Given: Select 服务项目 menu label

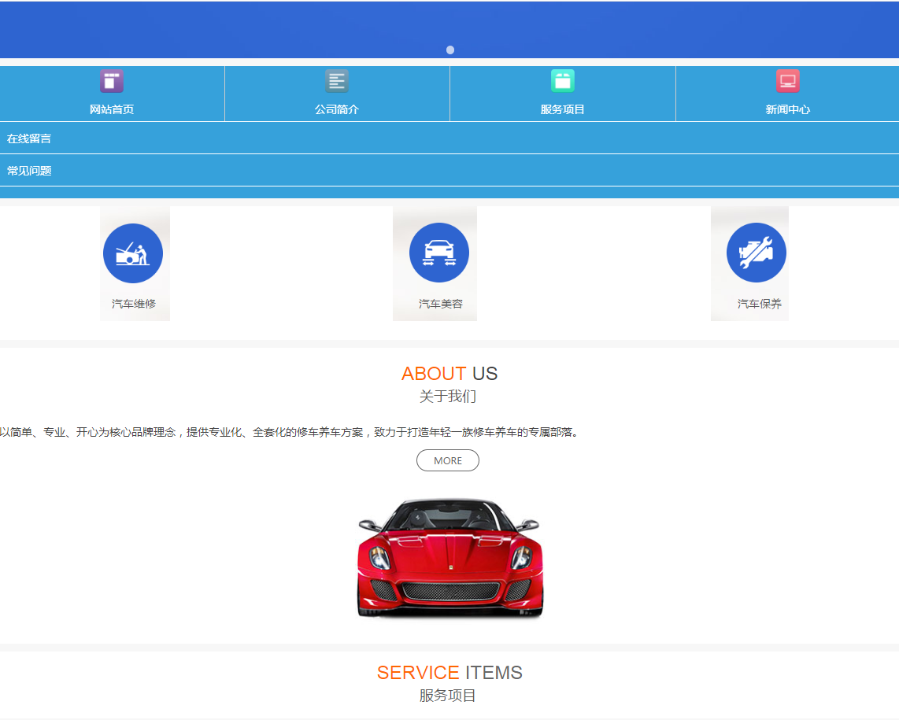Looking at the screenshot, I should point(562,109).
